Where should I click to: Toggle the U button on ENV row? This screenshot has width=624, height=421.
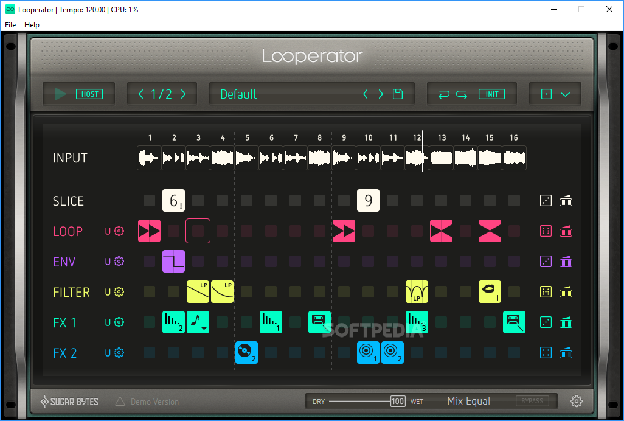[108, 262]
